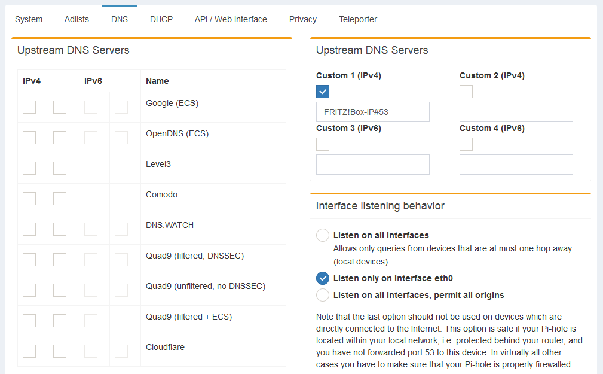Click the Custom 1 IPv4 address field
Screen dimensions: 603x374
(x=372, y=112)
